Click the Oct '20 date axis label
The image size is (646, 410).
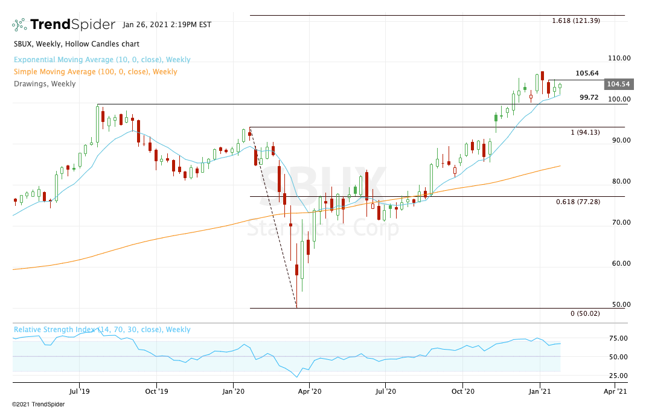462,391
